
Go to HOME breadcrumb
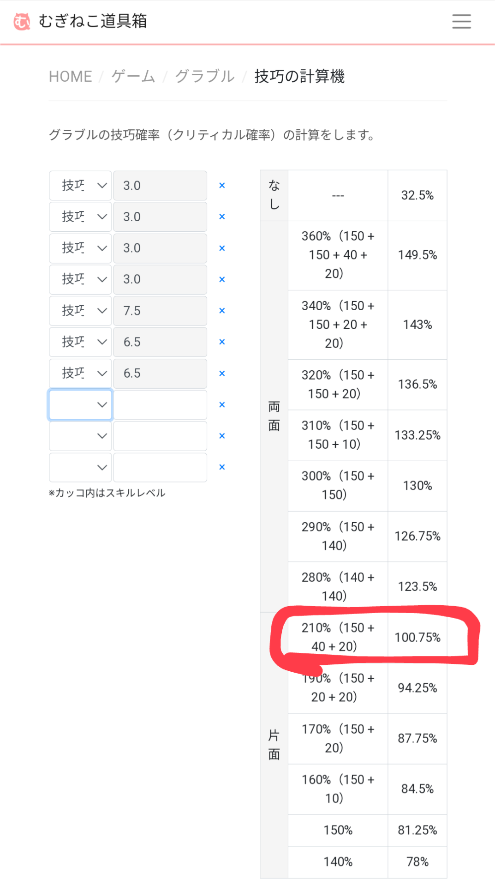pyautogui.click(x=71, y=76)
